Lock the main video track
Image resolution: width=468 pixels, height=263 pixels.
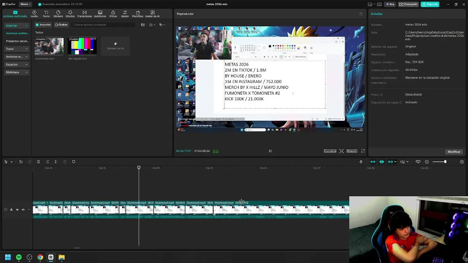(x=11, y=210)
